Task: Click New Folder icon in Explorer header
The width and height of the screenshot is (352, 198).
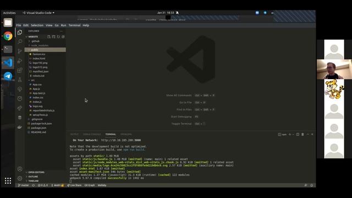Action: [54, 37]
